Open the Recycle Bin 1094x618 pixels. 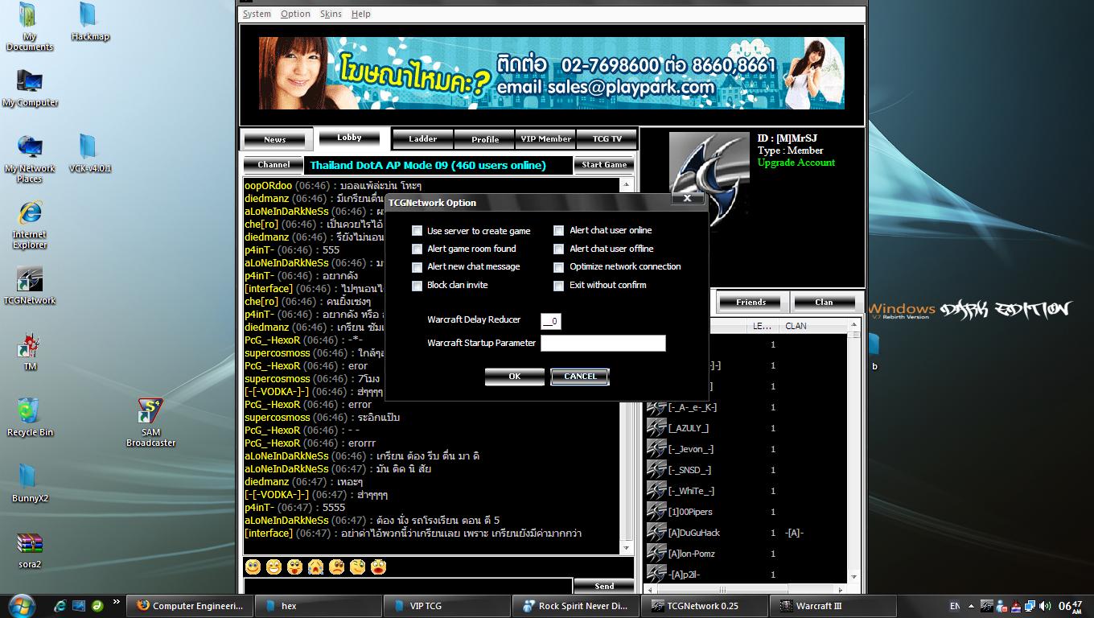click(x=30, y=418)
